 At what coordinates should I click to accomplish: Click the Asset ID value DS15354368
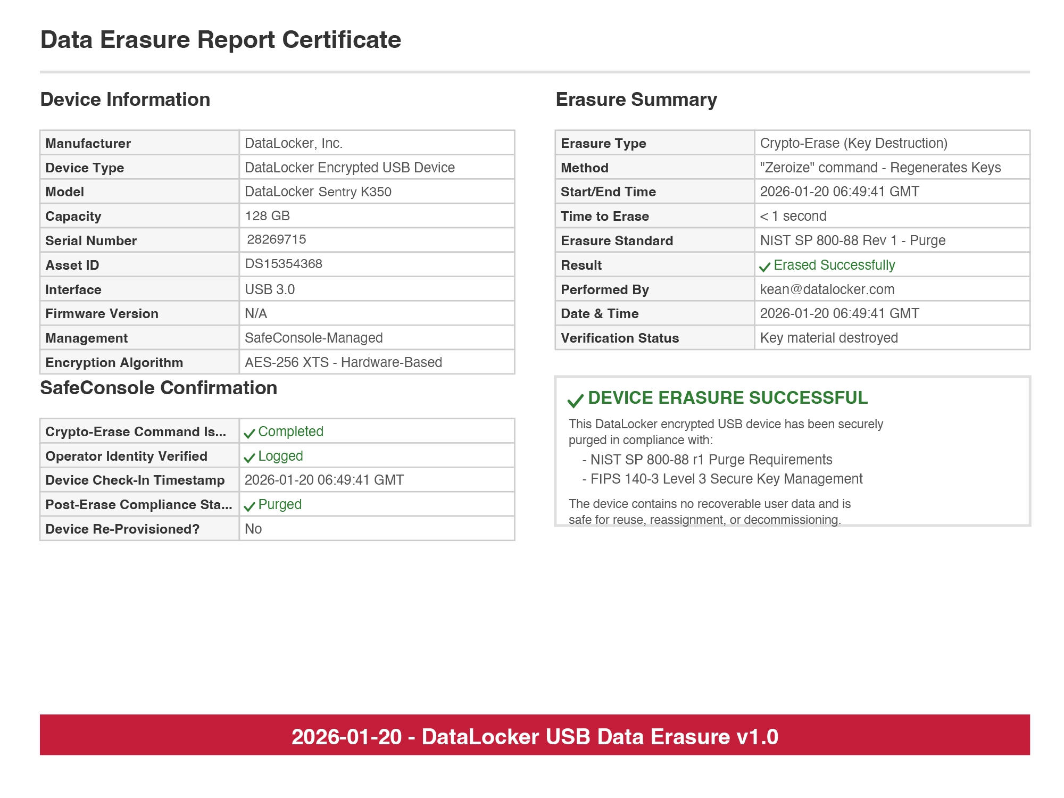point(283,264)
